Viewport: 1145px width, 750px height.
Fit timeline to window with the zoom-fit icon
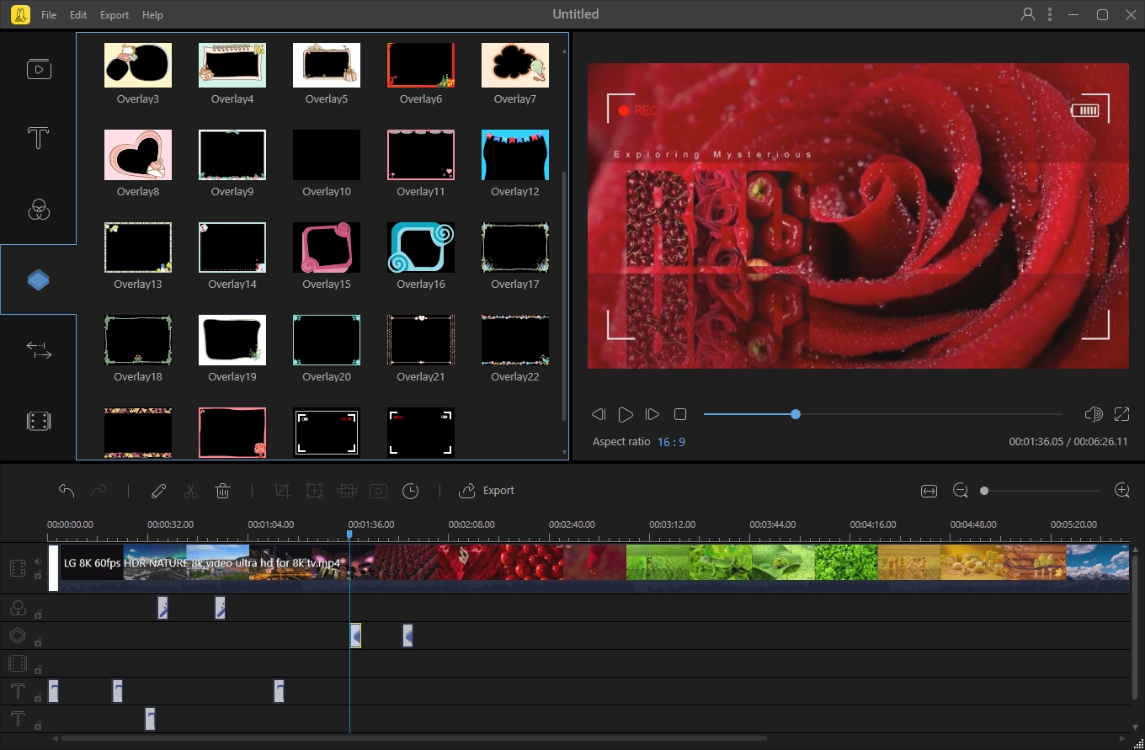click(929, 491)
